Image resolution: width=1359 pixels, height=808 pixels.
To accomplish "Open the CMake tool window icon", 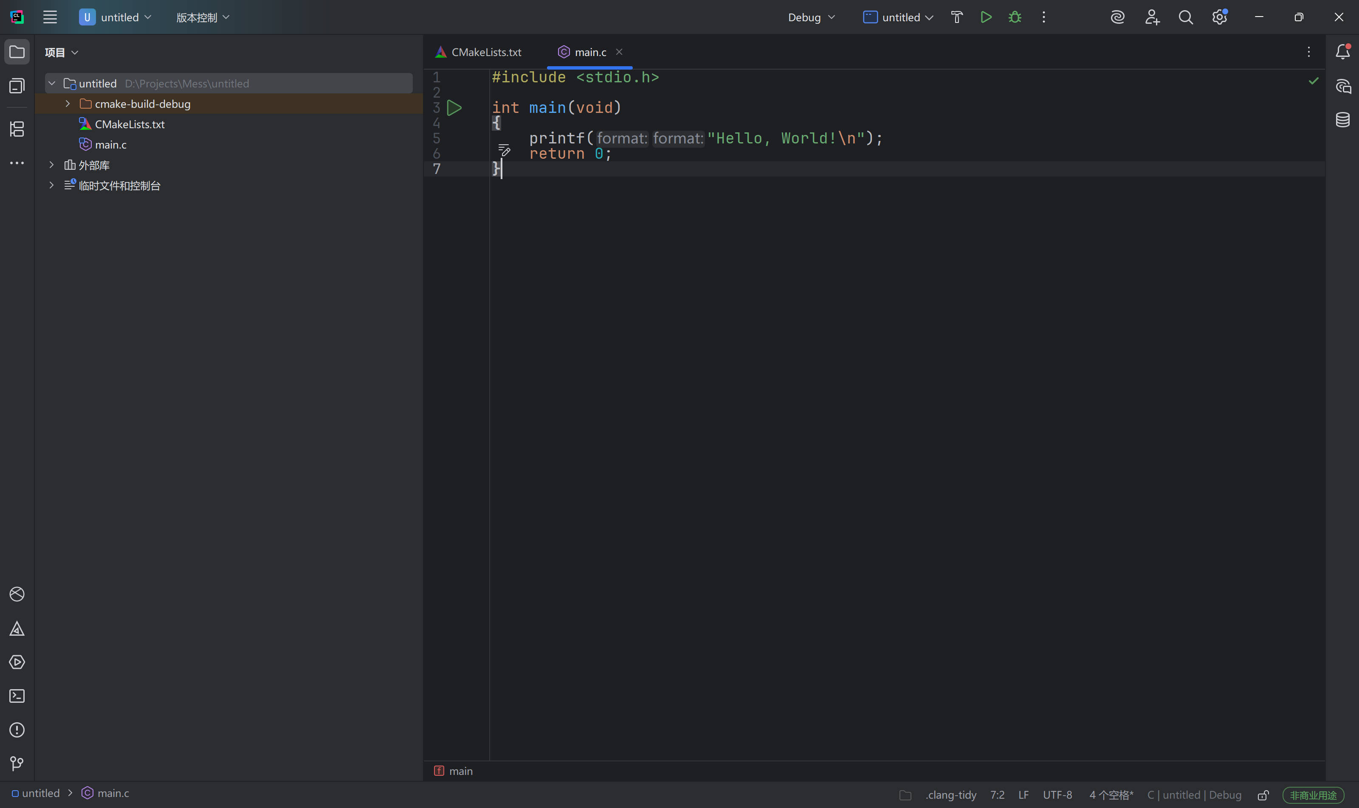I will 17,629.
